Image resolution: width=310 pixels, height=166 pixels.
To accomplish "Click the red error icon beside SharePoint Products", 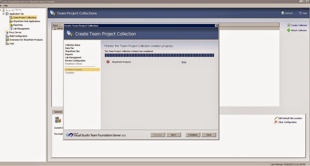I will (x=108, y=62).
